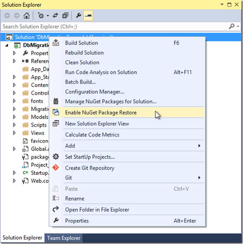Expand the Views folder arrow
243x244 pixels.
pos(14,133)
